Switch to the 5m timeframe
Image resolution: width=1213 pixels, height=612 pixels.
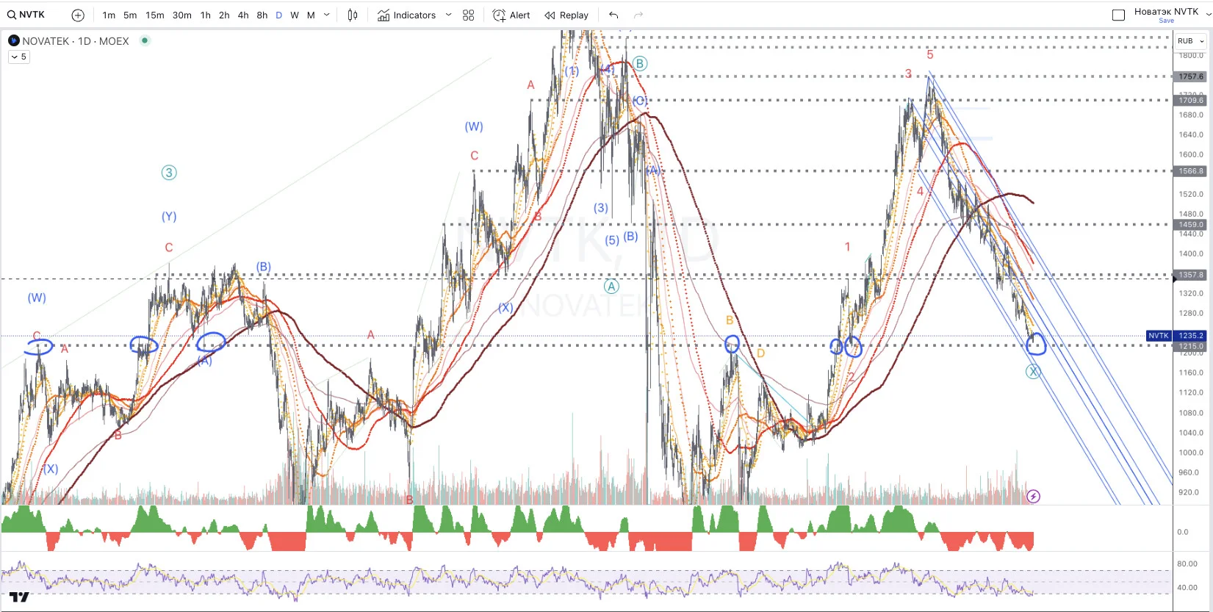pyautogui.click(x=130, y=15)
